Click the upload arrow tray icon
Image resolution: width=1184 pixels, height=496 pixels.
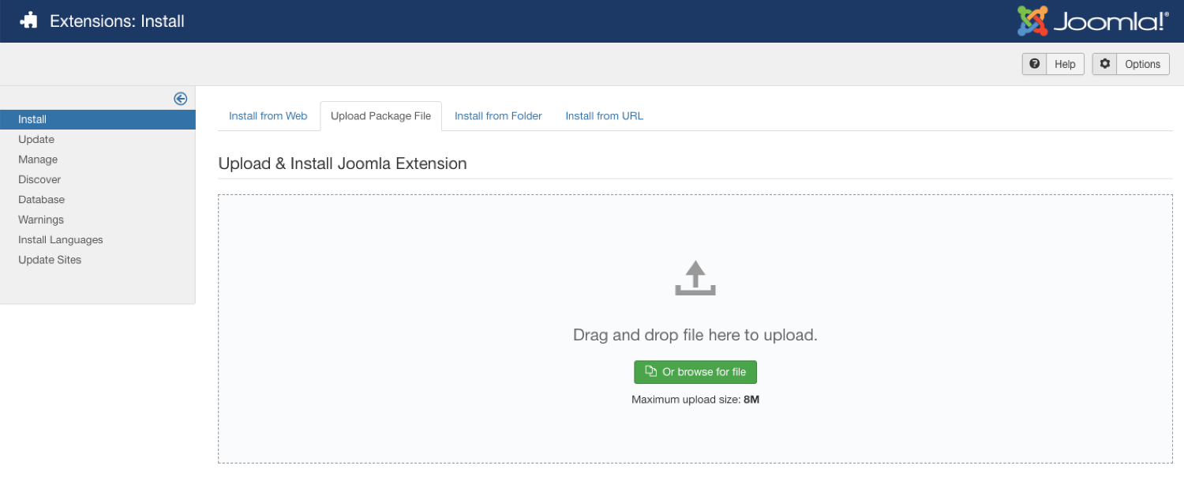tap(695, 278)
